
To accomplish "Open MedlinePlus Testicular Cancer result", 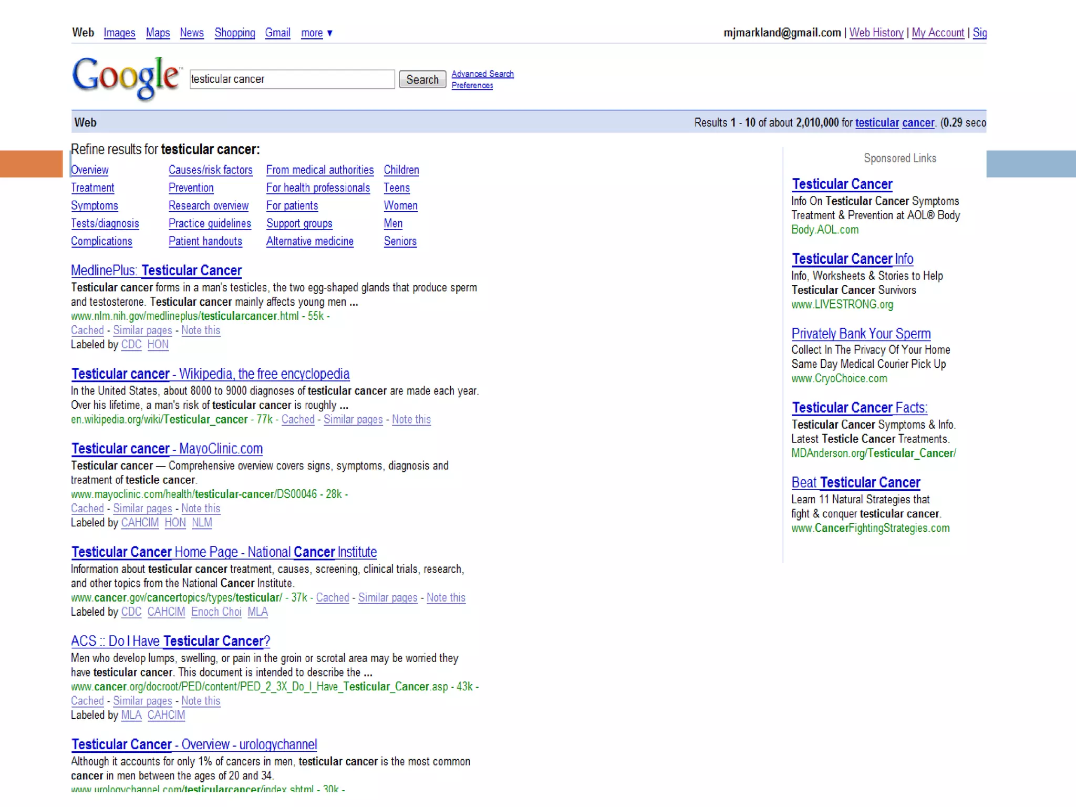I will point(156,271).
